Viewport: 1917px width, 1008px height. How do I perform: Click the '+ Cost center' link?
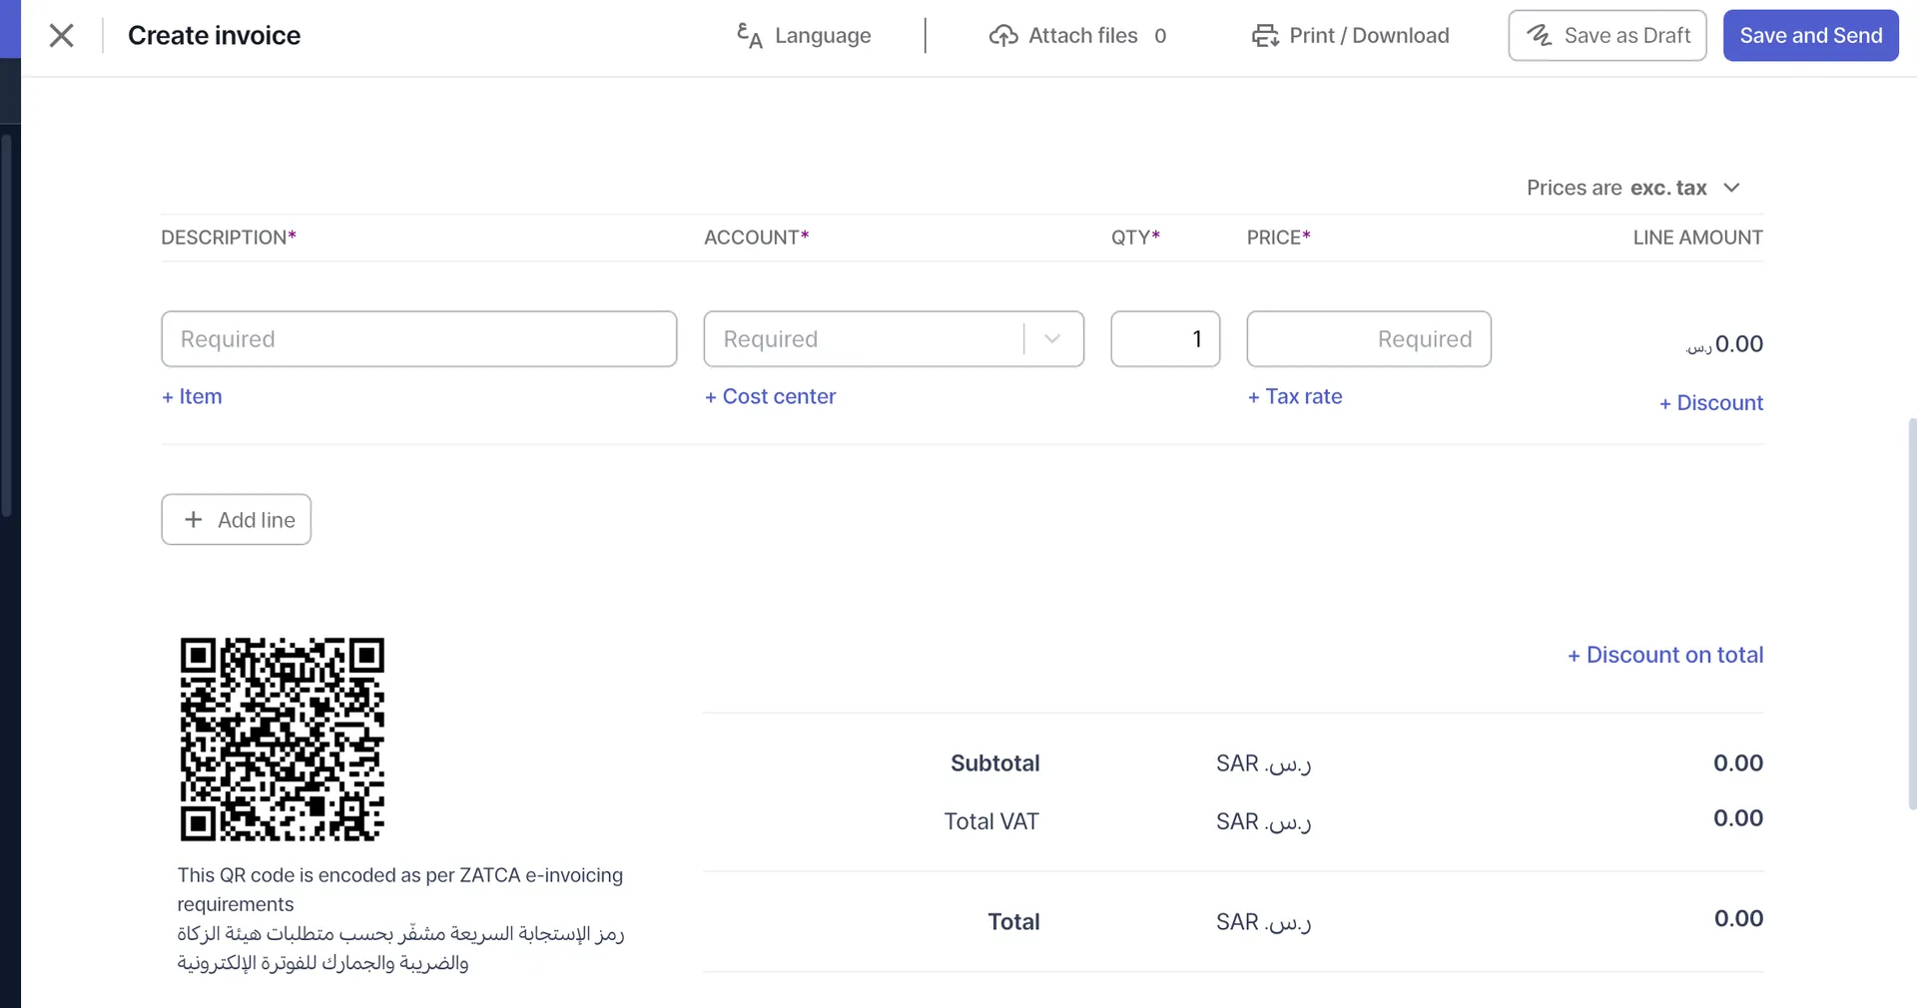pos(770,396)
